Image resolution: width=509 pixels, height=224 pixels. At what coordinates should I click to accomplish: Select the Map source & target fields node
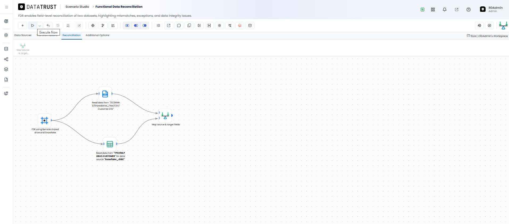[x=165, y=116]
